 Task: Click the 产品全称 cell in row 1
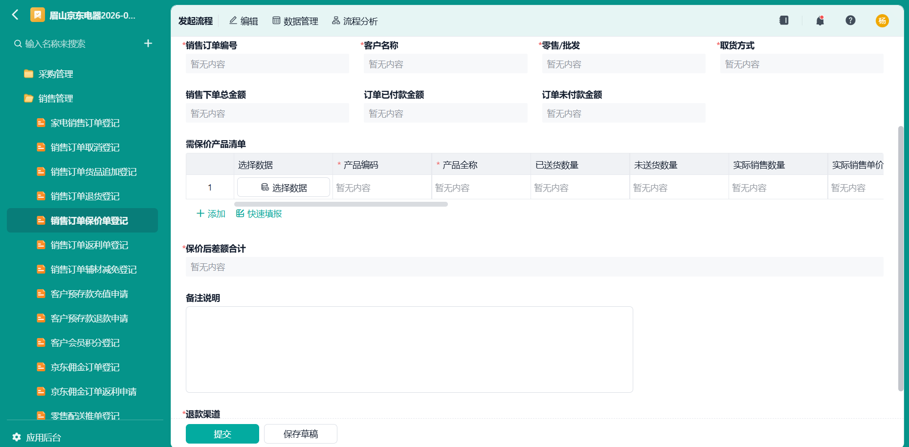pos(481,188)
